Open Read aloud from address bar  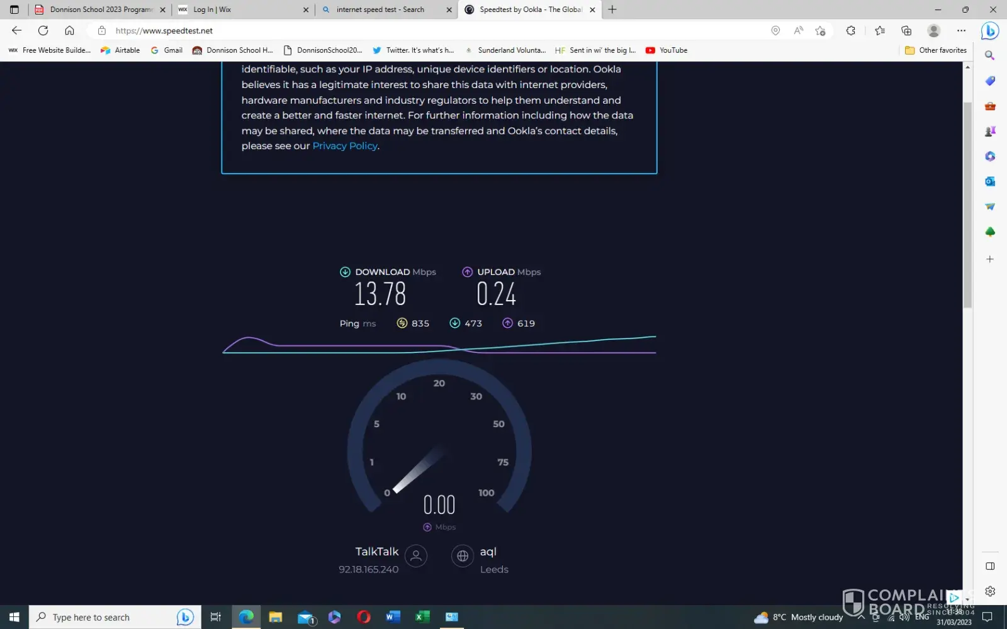[798, 30]
